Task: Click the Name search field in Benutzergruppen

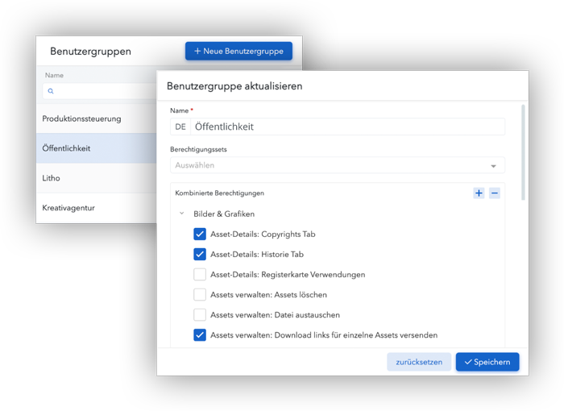Action: 100,91
